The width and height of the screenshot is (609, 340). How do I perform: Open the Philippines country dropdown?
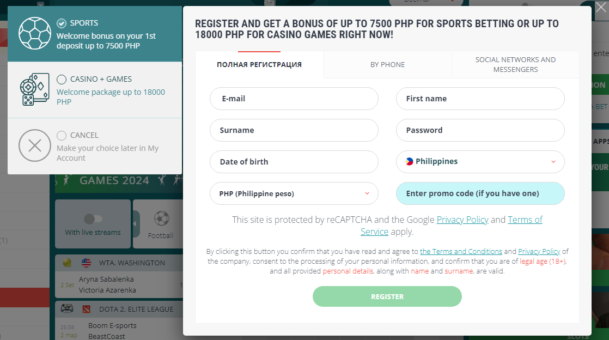553,162
